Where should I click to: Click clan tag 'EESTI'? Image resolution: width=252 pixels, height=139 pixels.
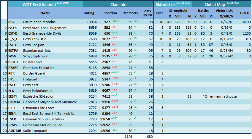click(x=12, y=97)
